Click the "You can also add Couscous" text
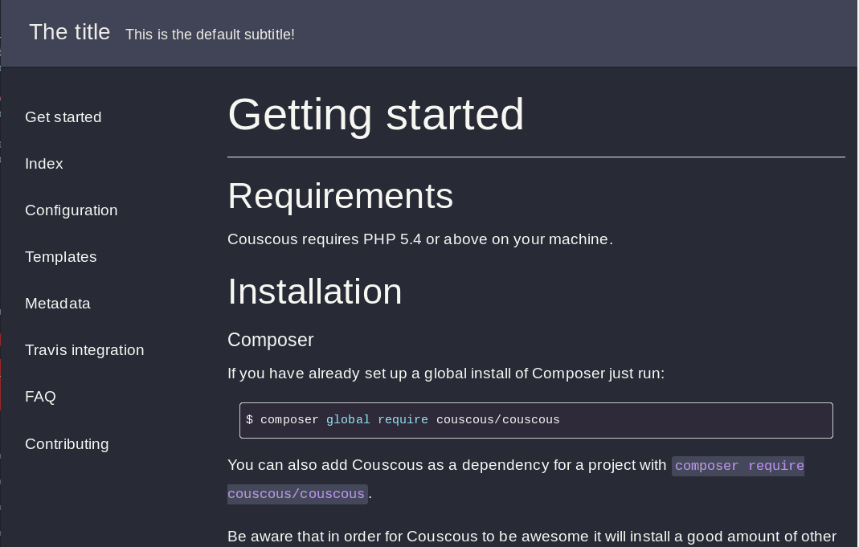The width and height of the screenshot is (859, 547). 446,465
